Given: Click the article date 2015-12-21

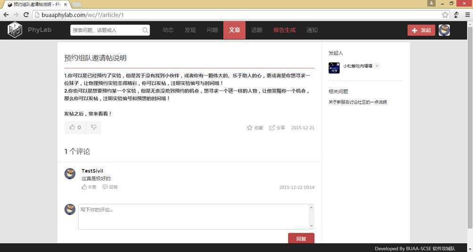Looking at the screenshot, I should tap(303, 128).
